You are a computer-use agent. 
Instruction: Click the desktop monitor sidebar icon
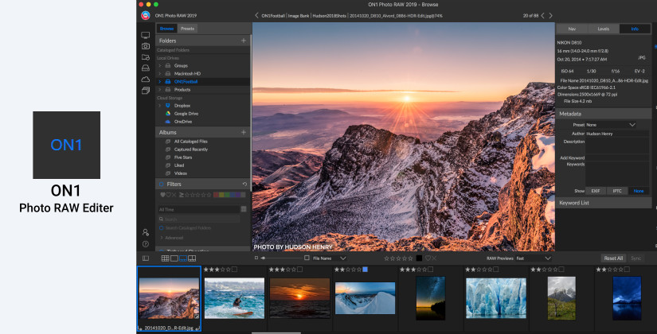(146, 35)
